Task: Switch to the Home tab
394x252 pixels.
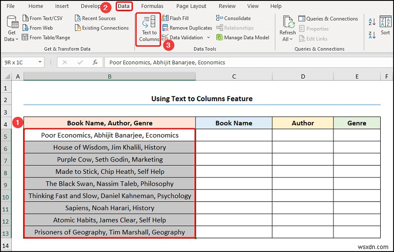Action: (x=35, y=6)
